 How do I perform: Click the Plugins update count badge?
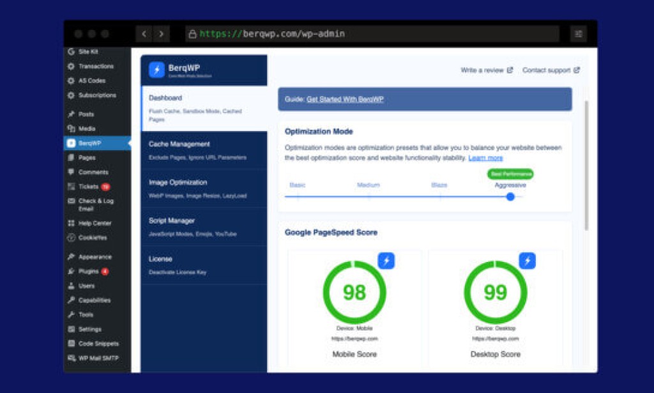pyautogui.click(x=105, y=272)
